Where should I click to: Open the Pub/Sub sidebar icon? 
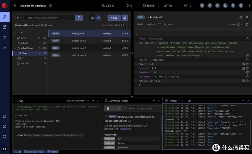[4, 47]
